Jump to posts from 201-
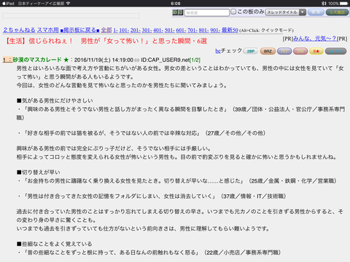The width and height of the screenshot is (350, 262). (136, 30)
